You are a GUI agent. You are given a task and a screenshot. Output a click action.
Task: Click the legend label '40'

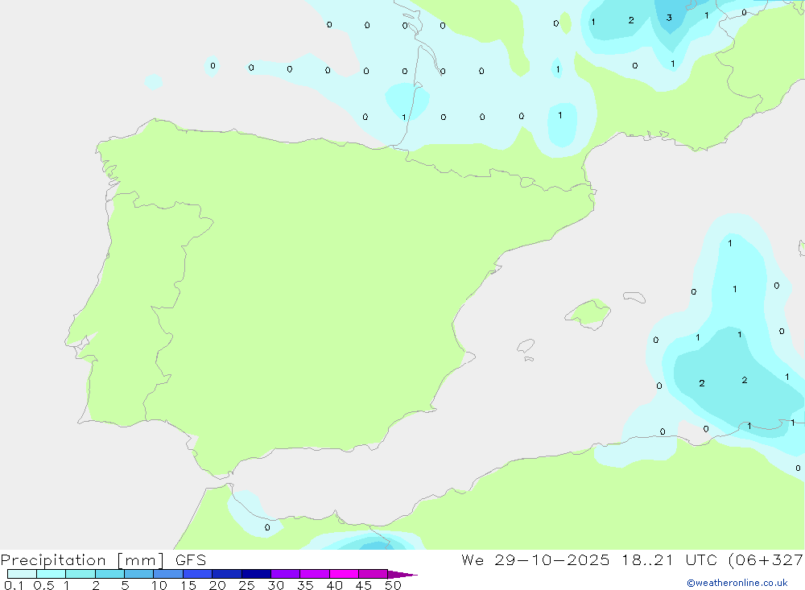click(335, 585)
